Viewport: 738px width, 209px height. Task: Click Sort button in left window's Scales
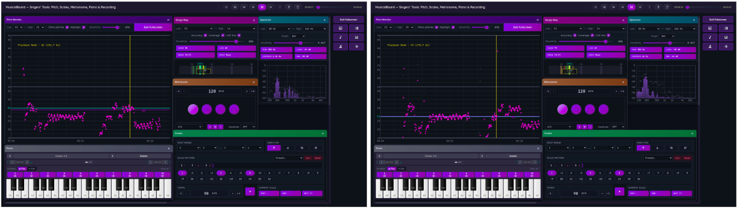pos(308,158)
